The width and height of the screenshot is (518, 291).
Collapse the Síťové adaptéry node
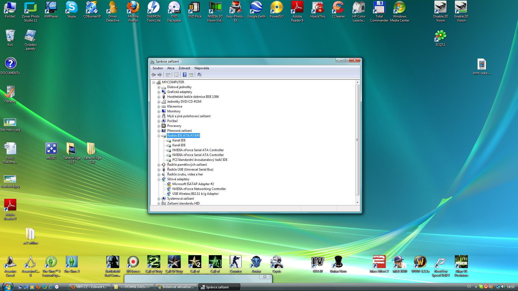click(159, 179)
